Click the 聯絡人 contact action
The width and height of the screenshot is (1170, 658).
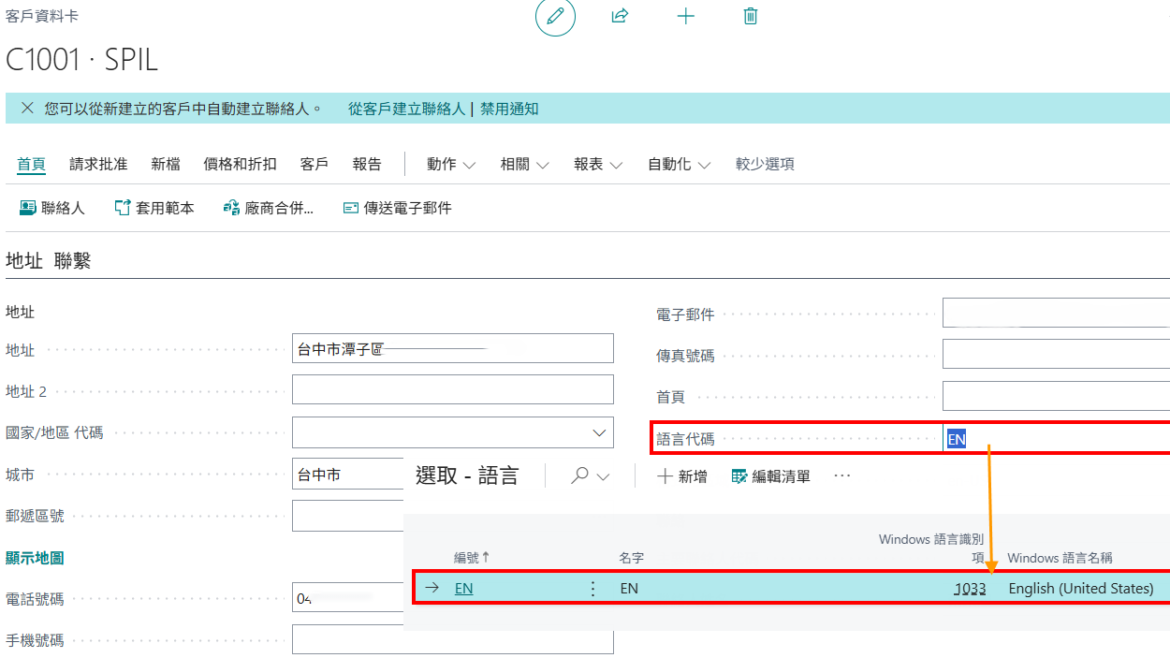click(x=52, y=208)
